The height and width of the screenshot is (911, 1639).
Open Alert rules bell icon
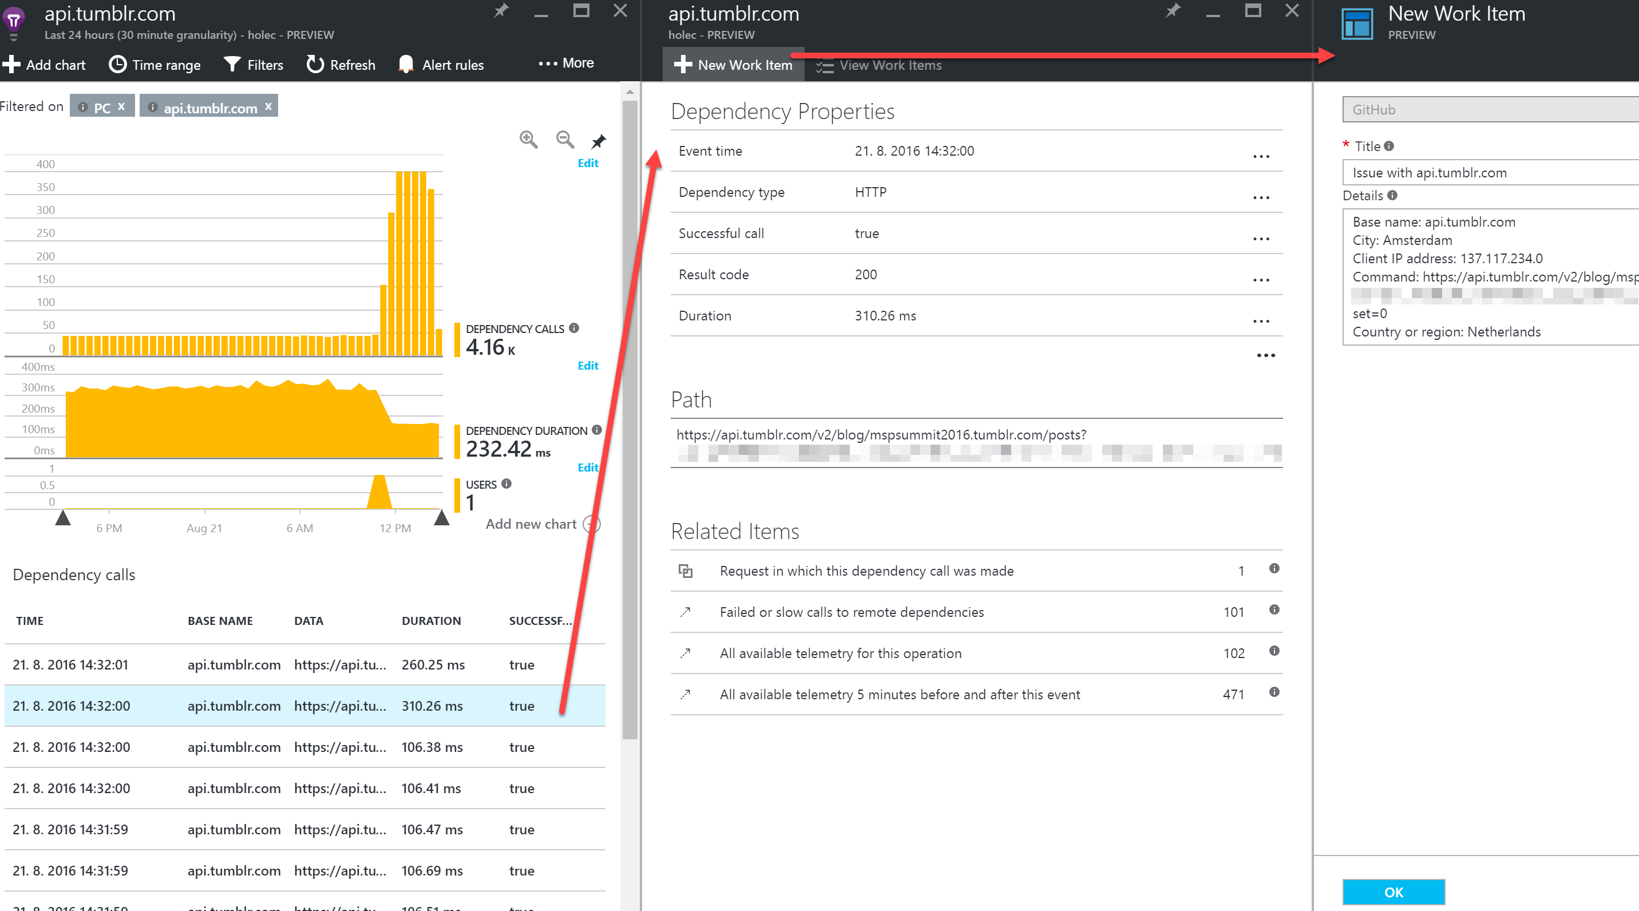pyautogui.click(x=405, y=64)
